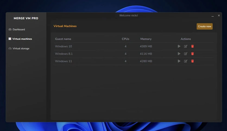
Task: Start the Windows 8.1 virtual machine
Action: 179,54
